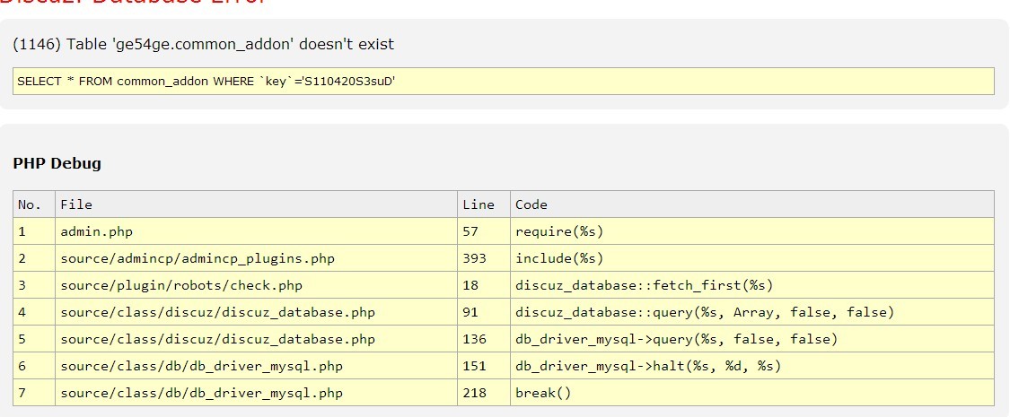Click the error 1146 table doesn't exist message
Screen dimensions: 1010x417
pyautogui.click(x=204, y=44)
